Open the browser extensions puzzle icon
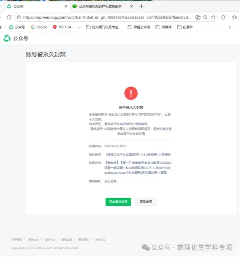The width and height of the screenshot is (240, 257). (223, 17)
